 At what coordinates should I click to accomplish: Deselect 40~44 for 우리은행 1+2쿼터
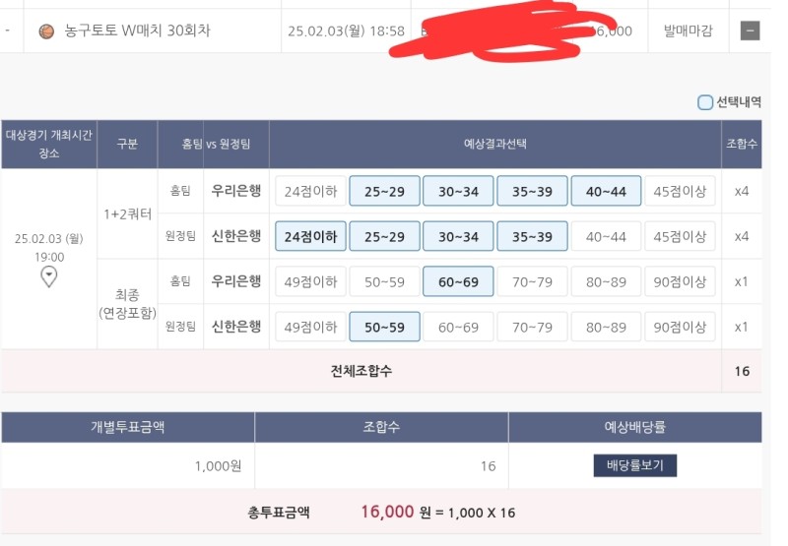point(606,191)
